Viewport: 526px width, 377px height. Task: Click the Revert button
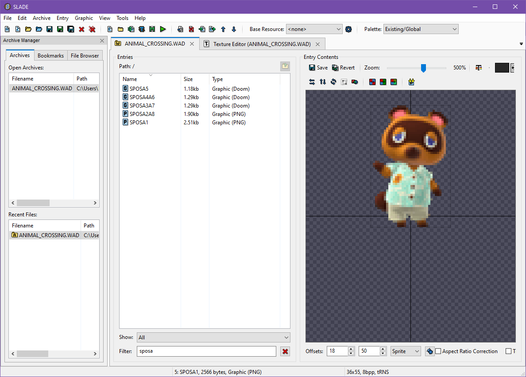click(x=343, y=68)
